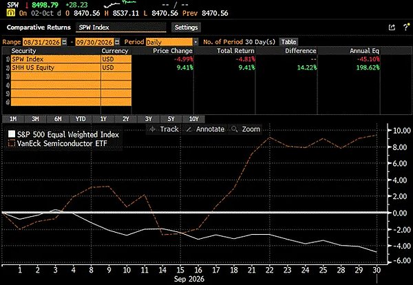Toggle the S&P 500 Equal Weighted Index legend swatch
Viewport: 413px width, 285px height.
point(12,134)
